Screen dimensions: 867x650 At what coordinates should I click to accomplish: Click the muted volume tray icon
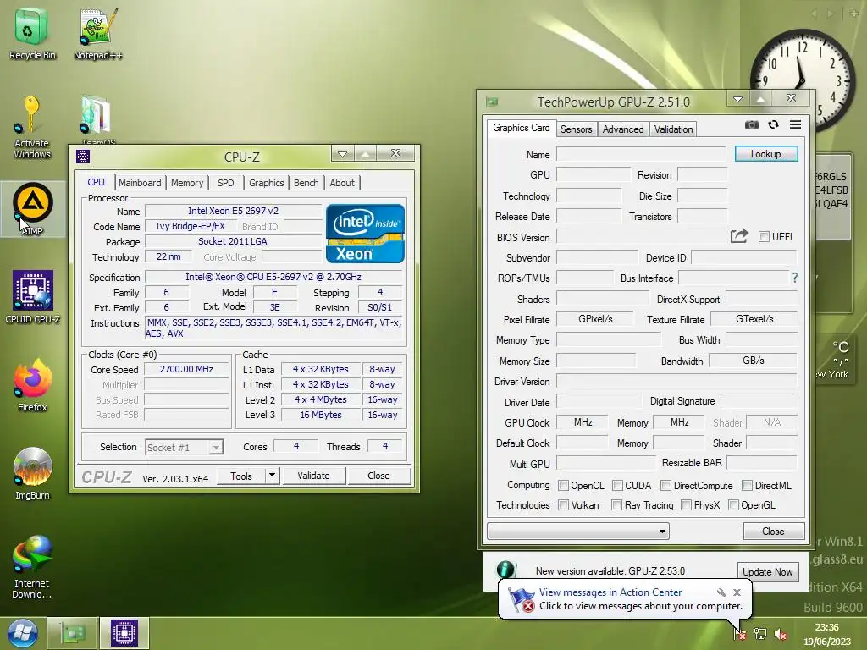coord(781,634)
